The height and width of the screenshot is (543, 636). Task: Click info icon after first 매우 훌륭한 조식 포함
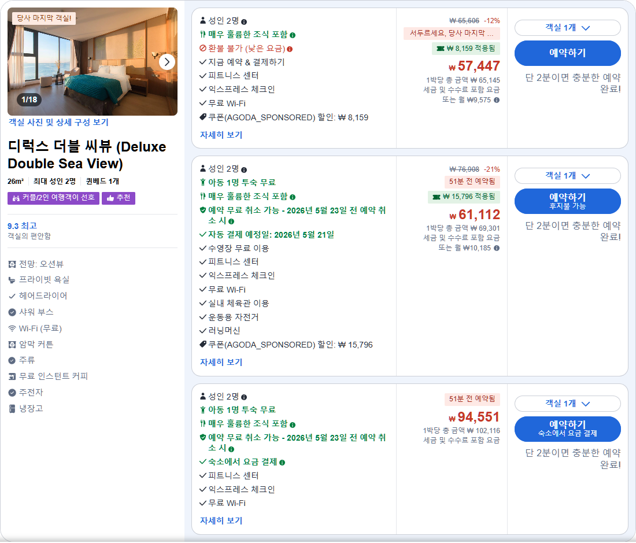(x=293, y=35)
